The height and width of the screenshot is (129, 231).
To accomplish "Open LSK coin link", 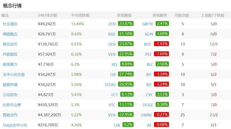I will point(117,125).
